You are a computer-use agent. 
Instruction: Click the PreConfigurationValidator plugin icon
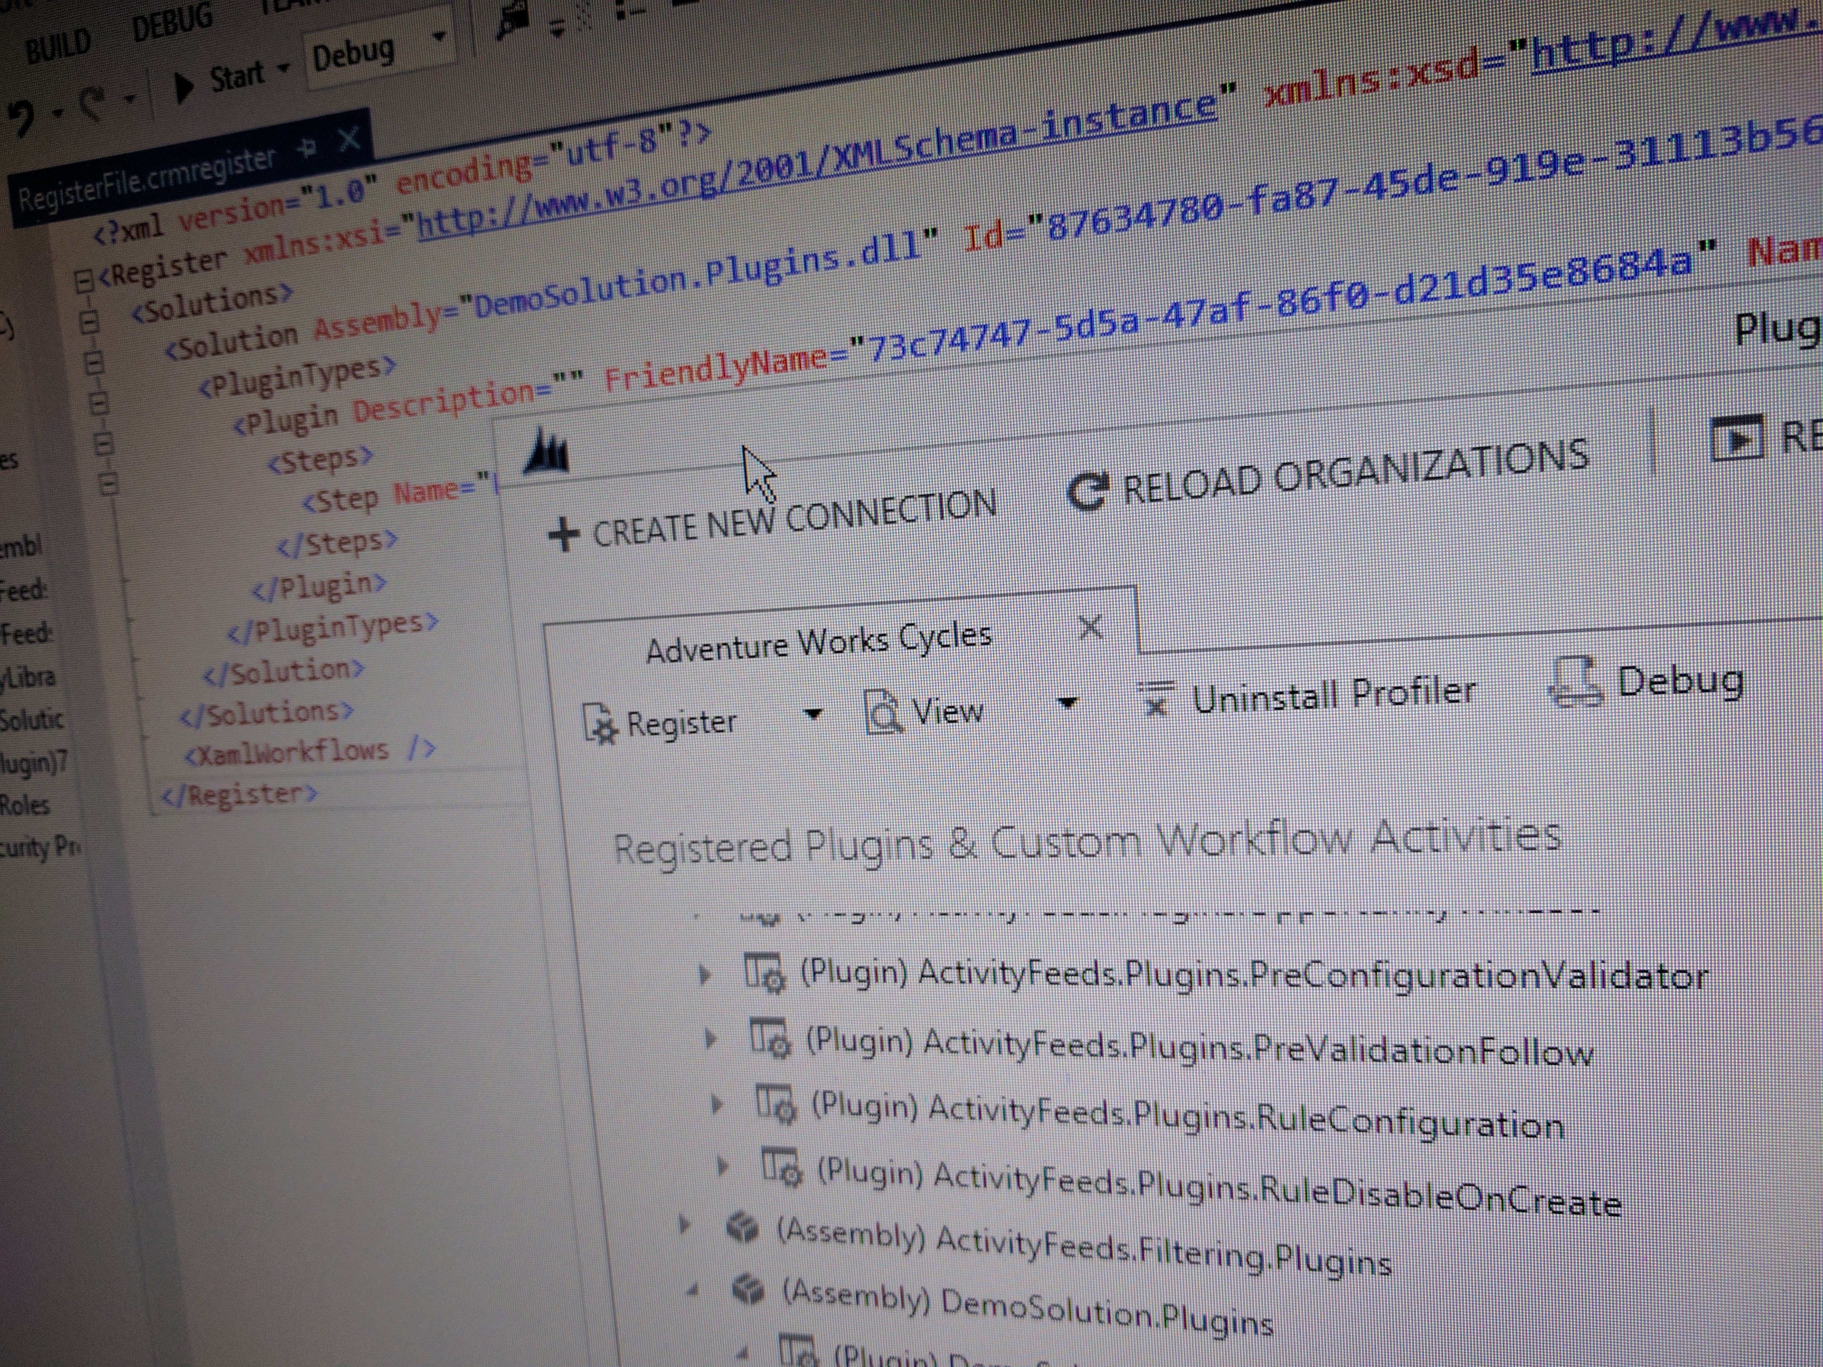click(765, 974)
